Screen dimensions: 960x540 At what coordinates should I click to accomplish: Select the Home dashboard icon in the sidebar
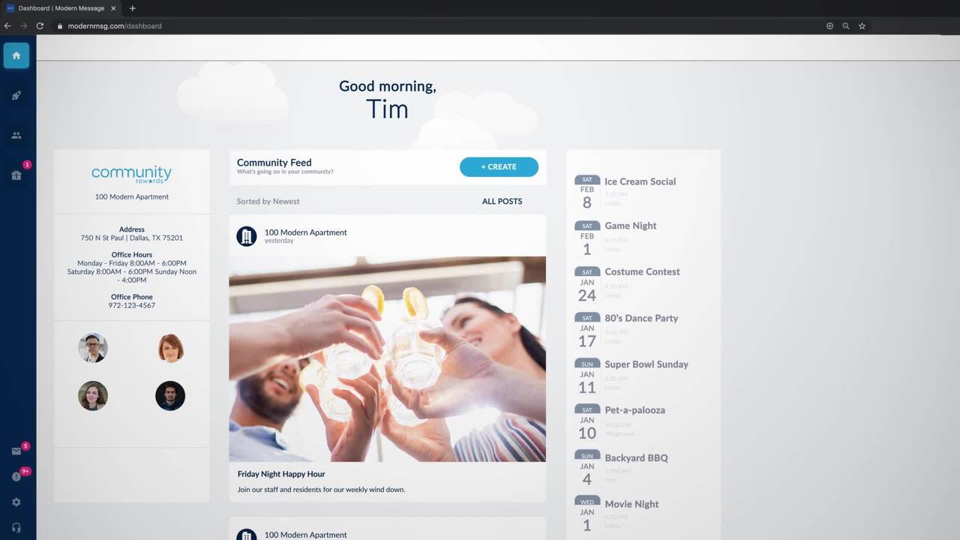[x=16, y=55]
